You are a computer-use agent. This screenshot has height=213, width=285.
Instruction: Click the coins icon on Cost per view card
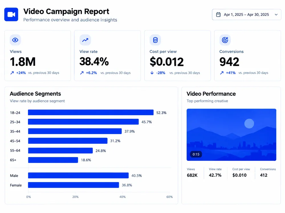[155, 40]
